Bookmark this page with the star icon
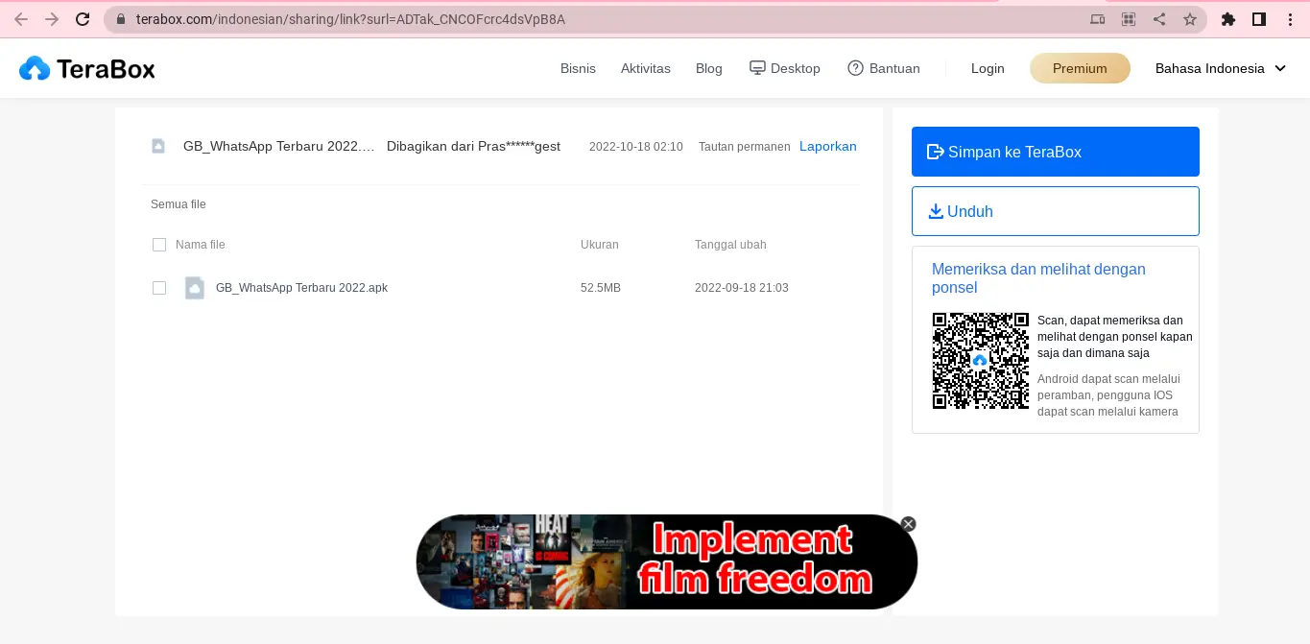Viewport: 1310px width, 644px height. pos(1190,19)
